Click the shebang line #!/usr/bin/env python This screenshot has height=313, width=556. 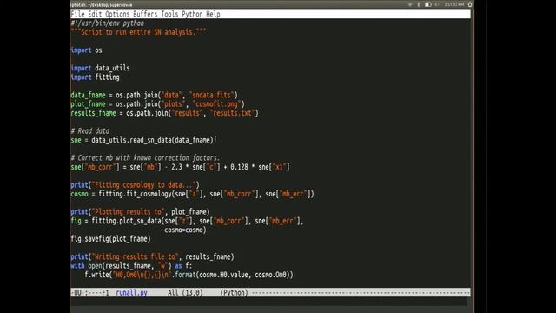(108, 23)
